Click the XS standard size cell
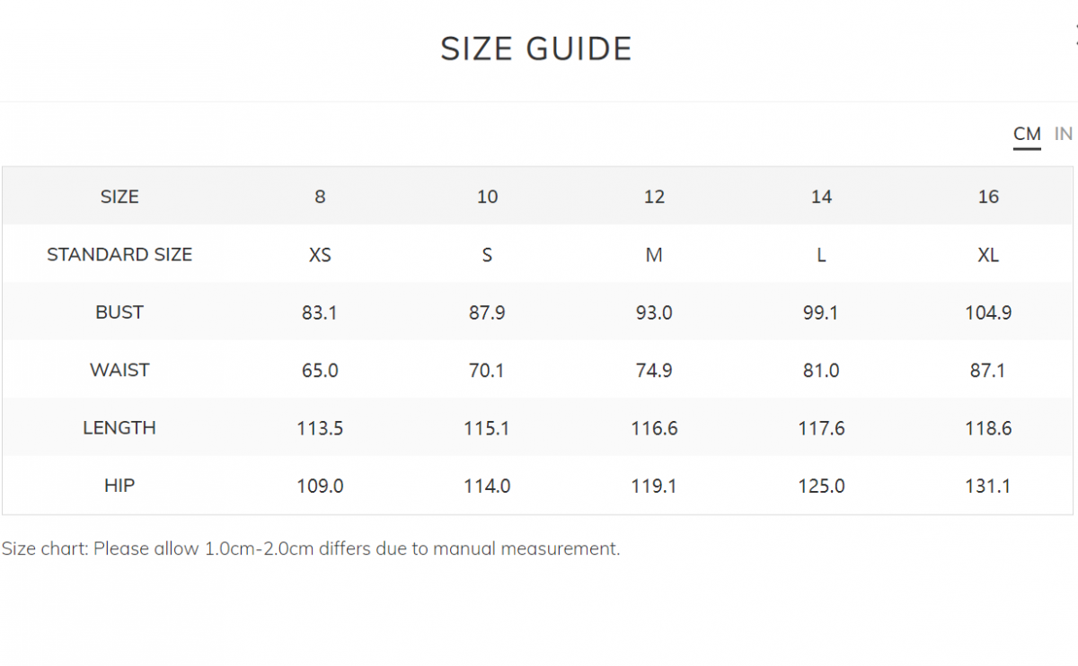The width and height of the screenshot is (1078, 666). tap(320, 255)
